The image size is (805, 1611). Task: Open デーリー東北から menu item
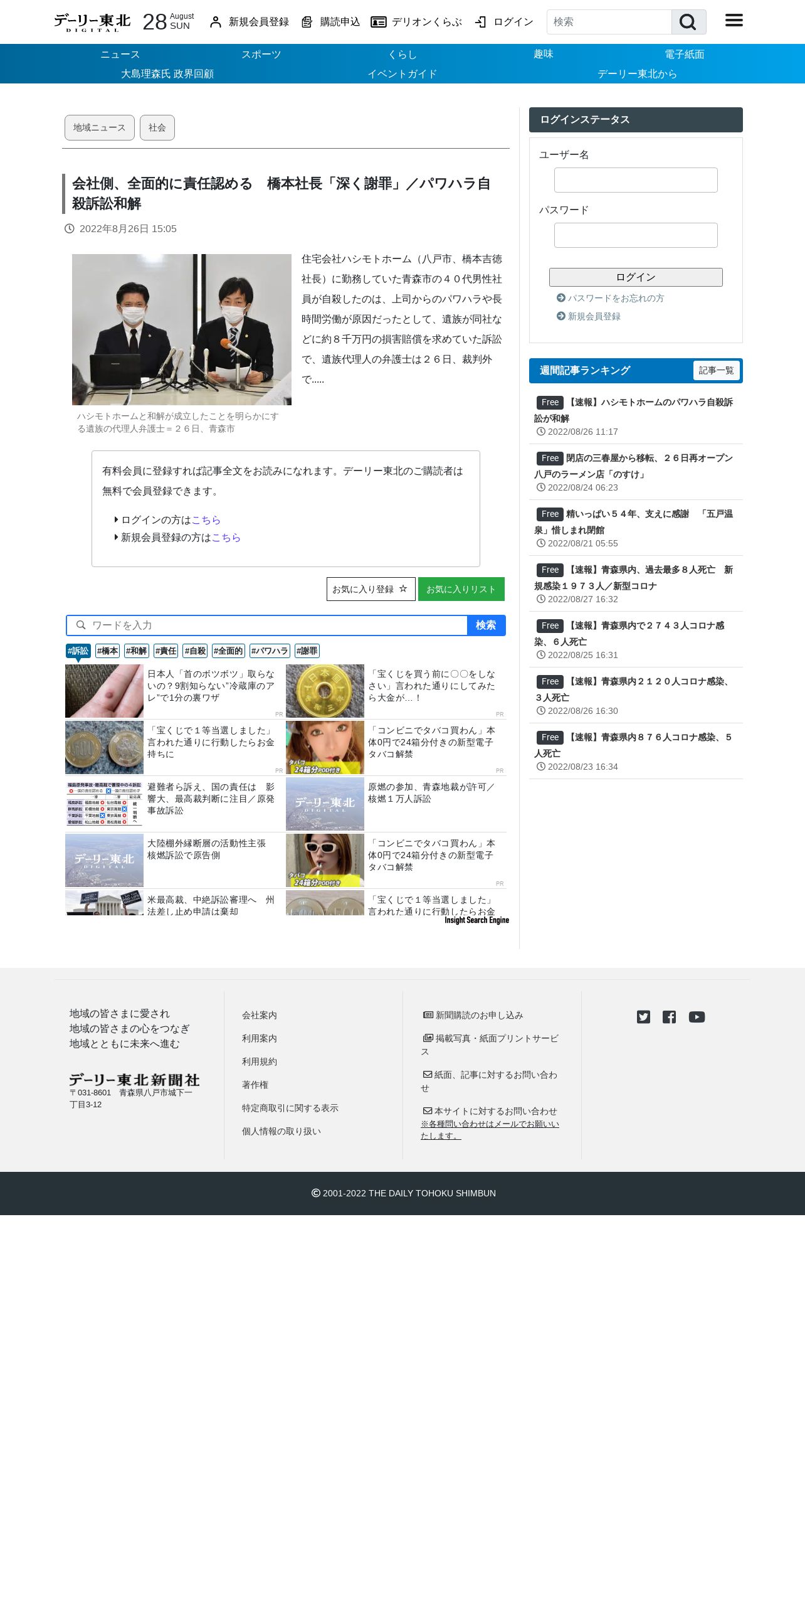(638, 74)
